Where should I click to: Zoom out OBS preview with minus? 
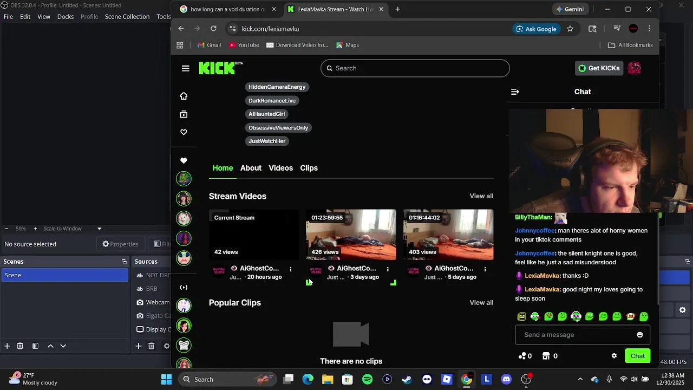(6, 229)
